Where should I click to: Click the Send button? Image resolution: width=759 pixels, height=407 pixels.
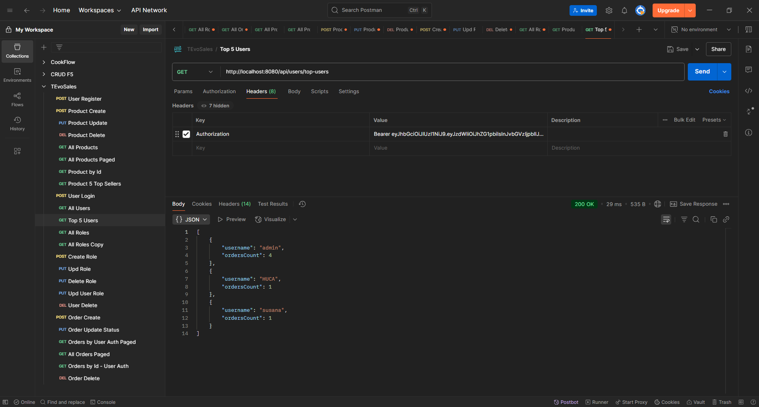(x=702, y=72)
